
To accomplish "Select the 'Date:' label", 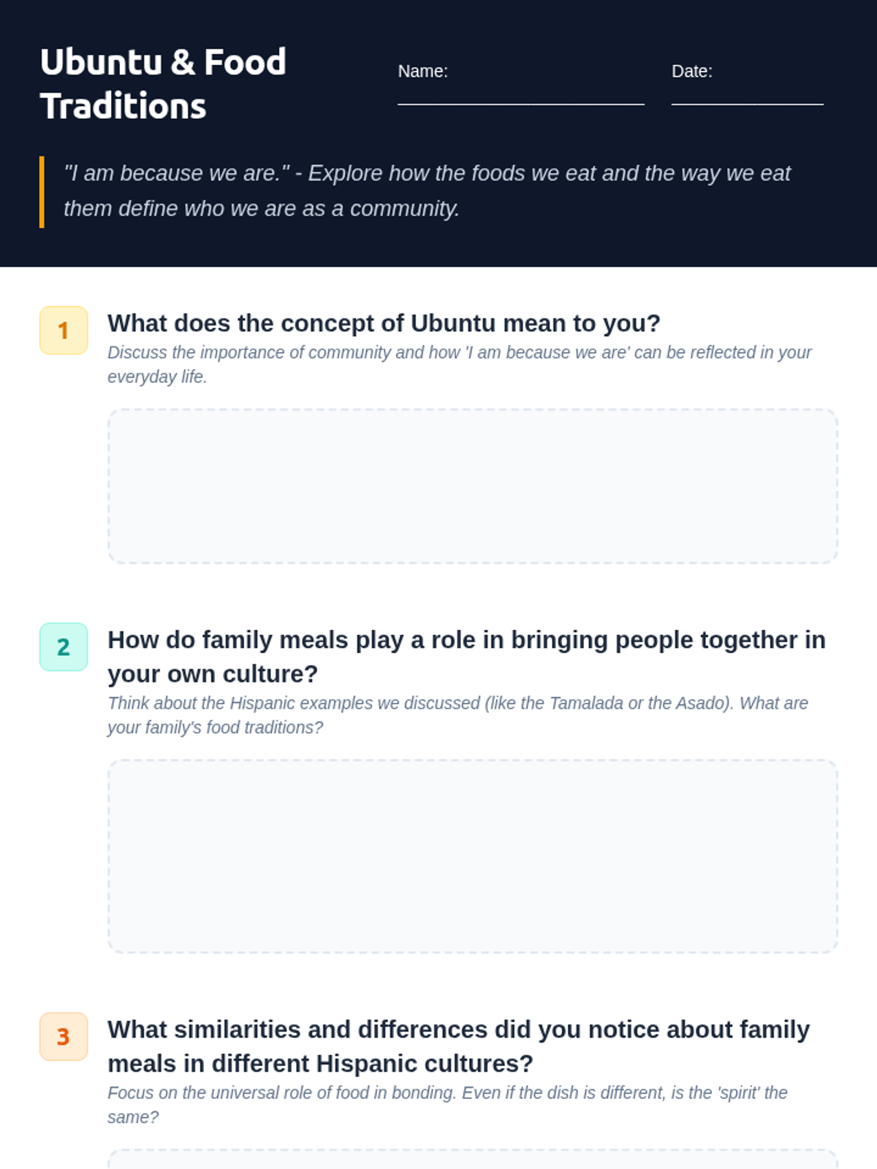I will (691, 72).
